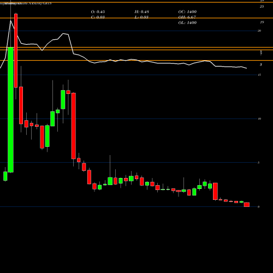Viewport: 273px width, 273px height.
Task: Click the 'OL: 1400' value
Action: coord(187,22)
